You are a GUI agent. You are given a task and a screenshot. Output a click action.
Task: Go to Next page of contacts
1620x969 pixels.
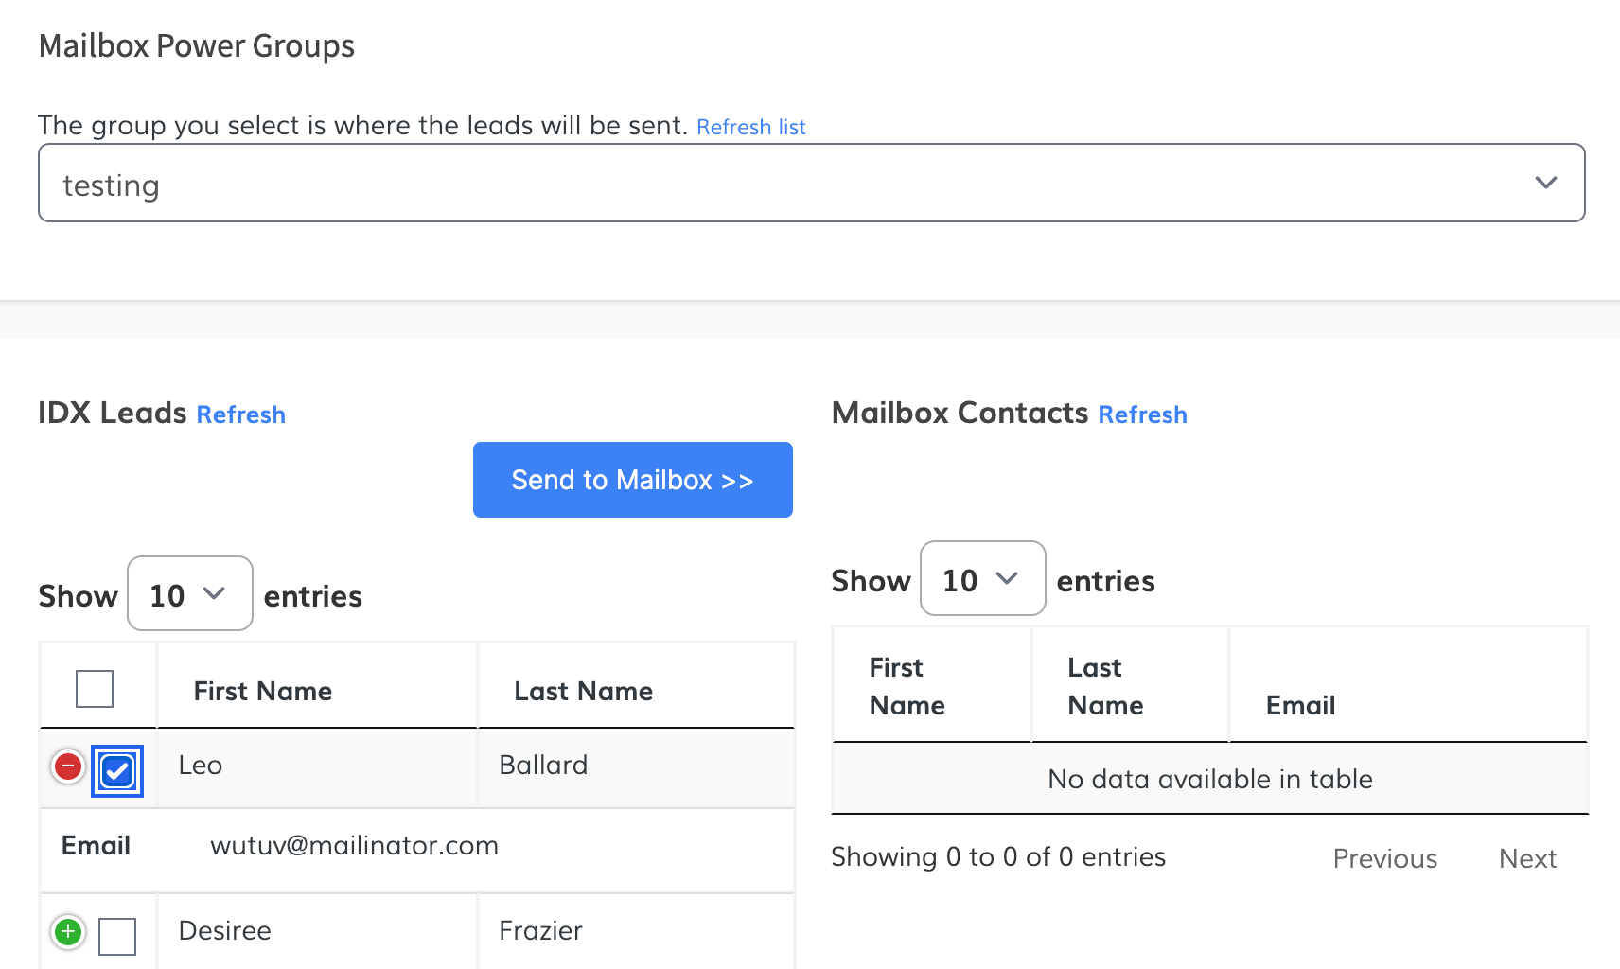tap(1527, 858)
